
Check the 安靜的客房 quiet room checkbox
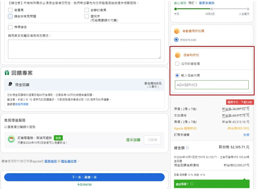click(x=87, y=10)
